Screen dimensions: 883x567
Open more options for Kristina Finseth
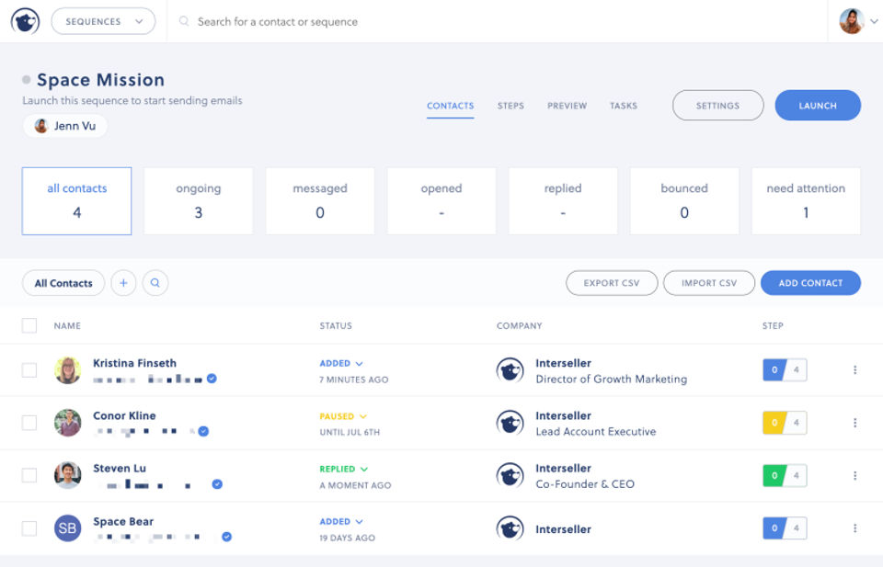(x=854, y=369)
